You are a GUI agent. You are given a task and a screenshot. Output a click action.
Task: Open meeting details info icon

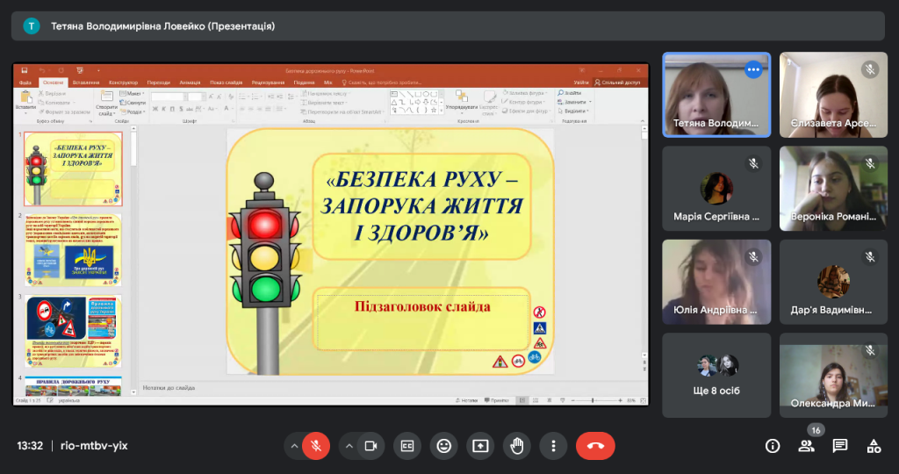click(773, 446)
